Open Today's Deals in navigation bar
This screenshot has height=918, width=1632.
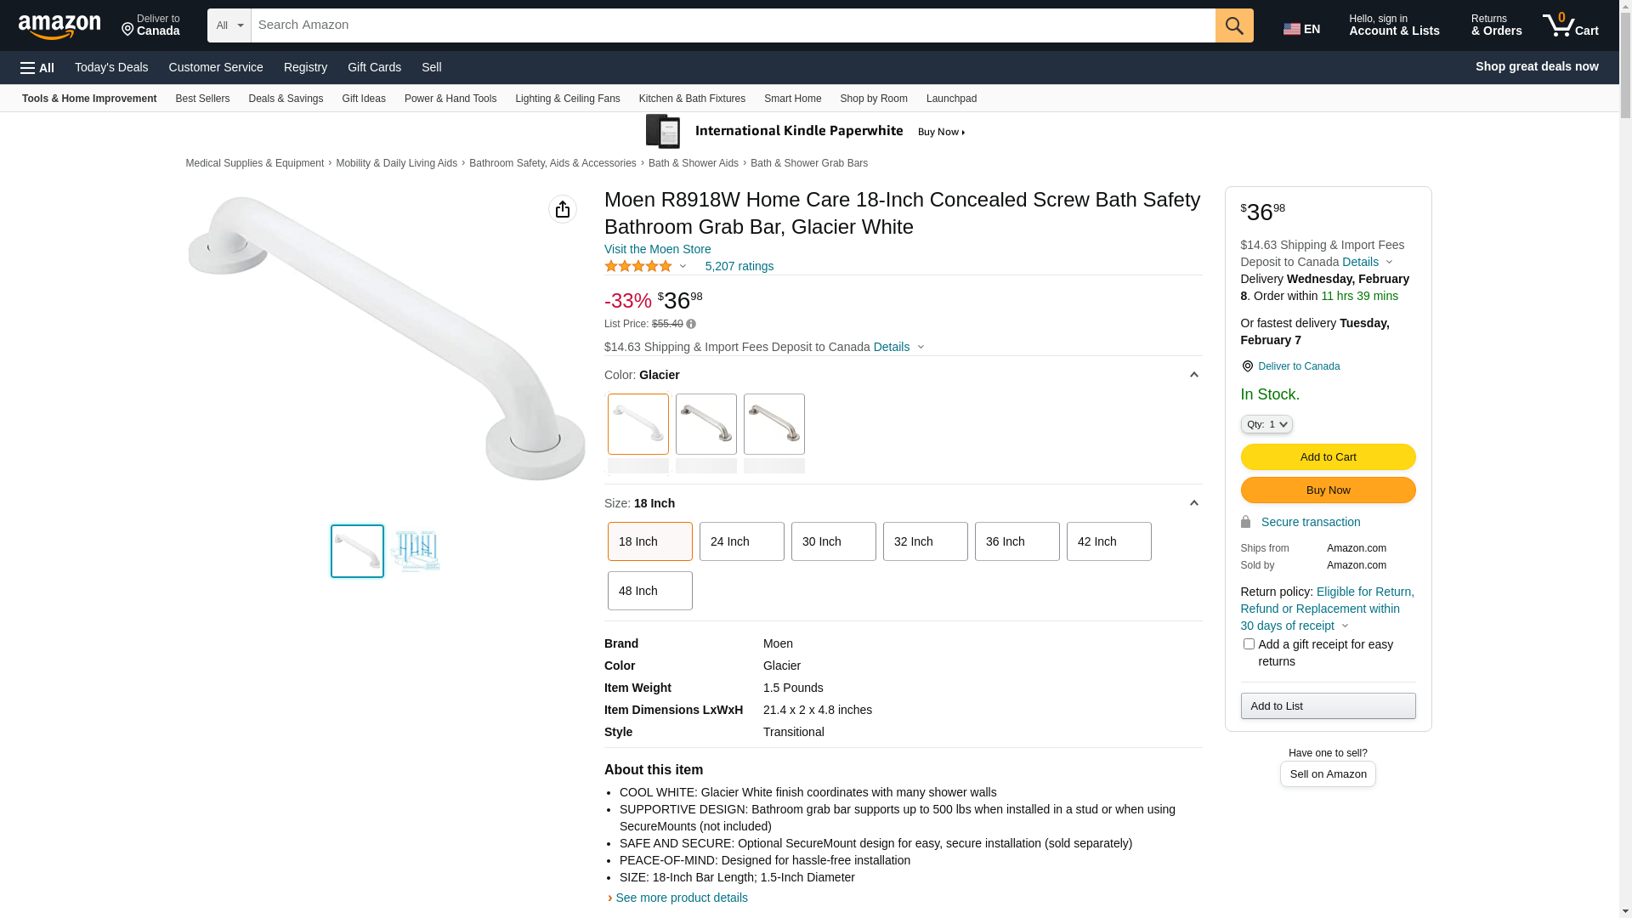point(111,67)
